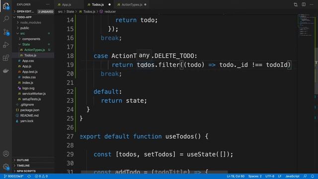Change end of line via LF
Screen dimensions: 318x179
(280, 177)
